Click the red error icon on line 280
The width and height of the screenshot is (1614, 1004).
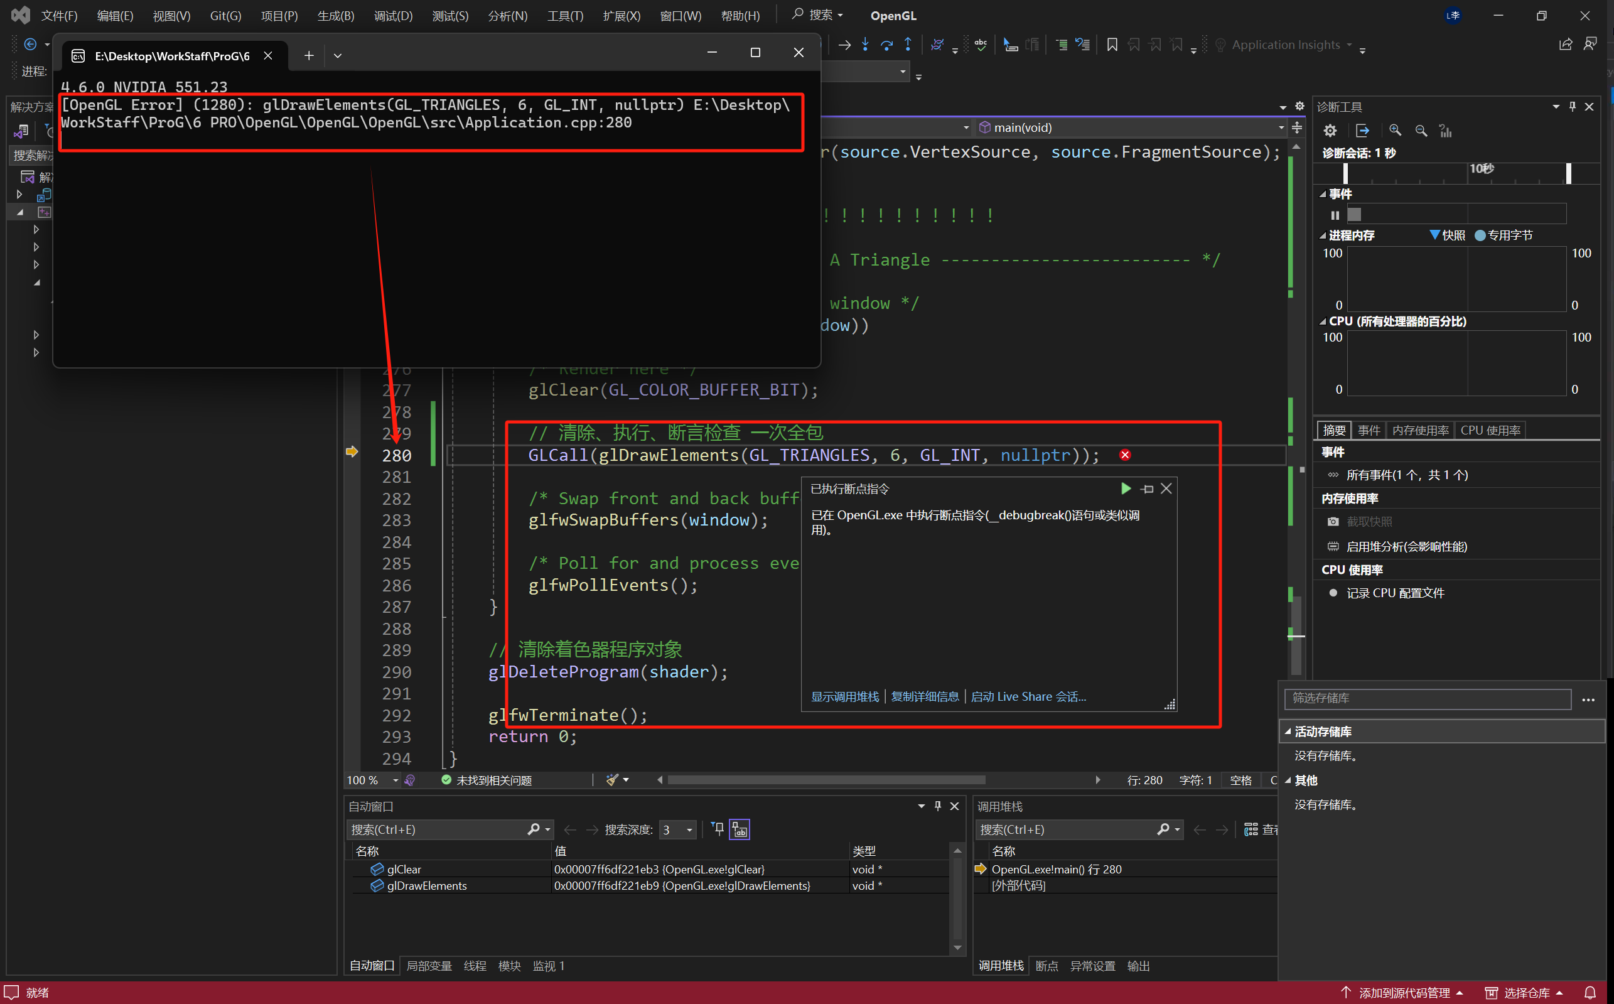(1125, 455)
